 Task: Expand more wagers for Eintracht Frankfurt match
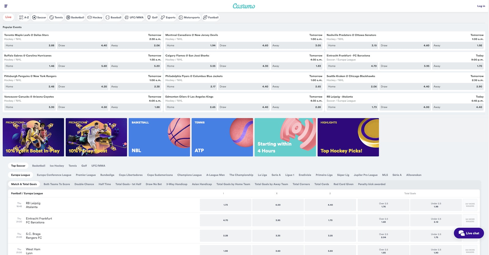click(x=470, y=220)
